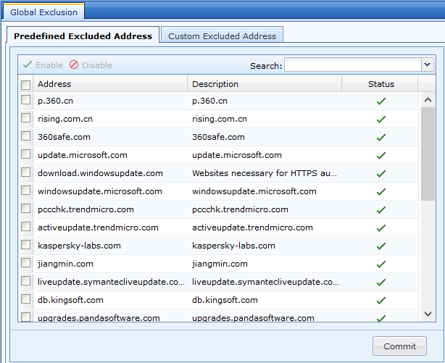This screenshot has width=445, height=363.
Task: Check the pccchk.trendmicro.com row checkbox
Action: tap(26, 209)
